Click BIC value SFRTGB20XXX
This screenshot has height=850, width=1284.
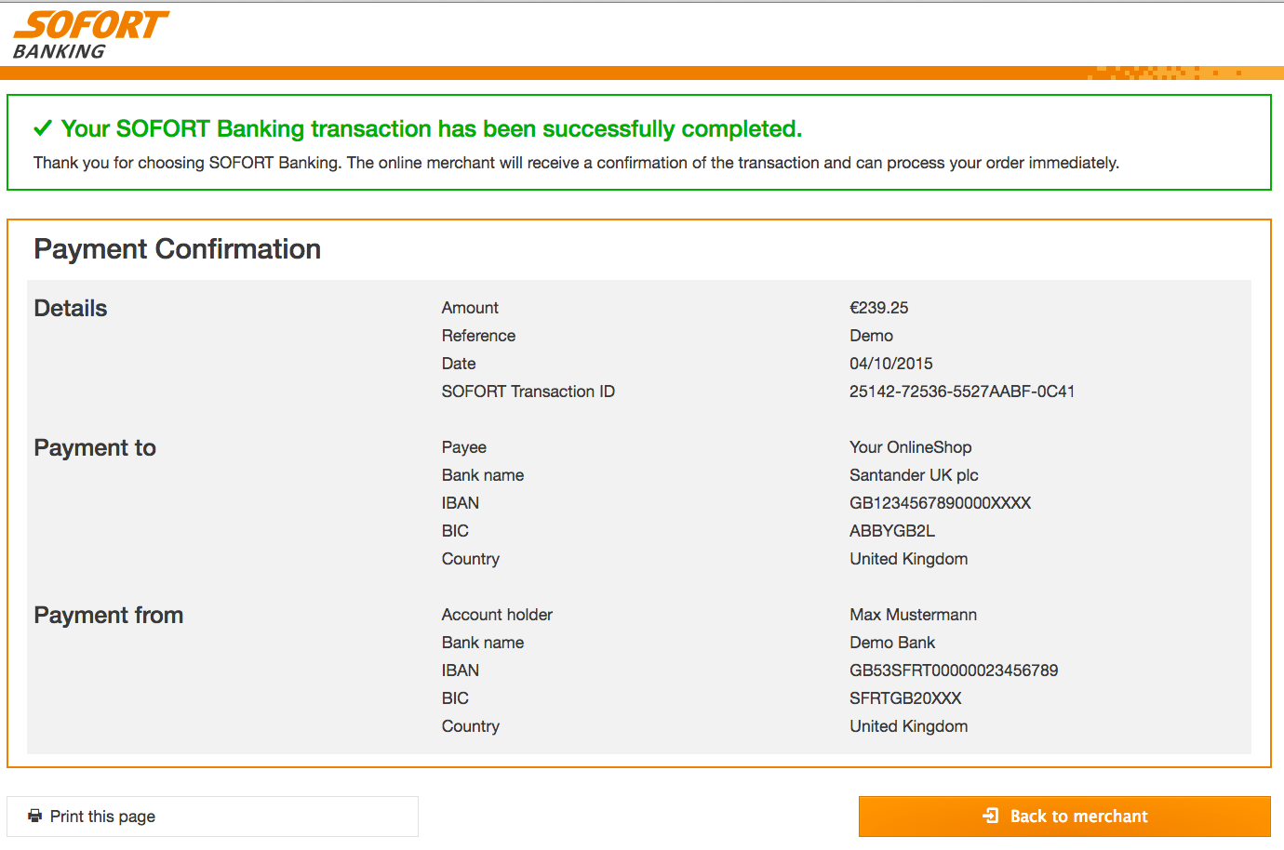tap(905, 698)
